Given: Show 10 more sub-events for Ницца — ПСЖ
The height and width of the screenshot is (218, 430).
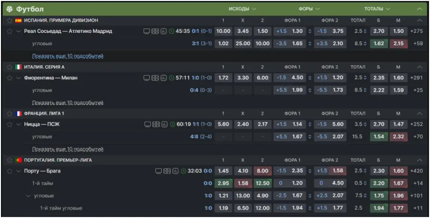Looking at the screenshot, I should pyautogui.click(x=68, y=149).
